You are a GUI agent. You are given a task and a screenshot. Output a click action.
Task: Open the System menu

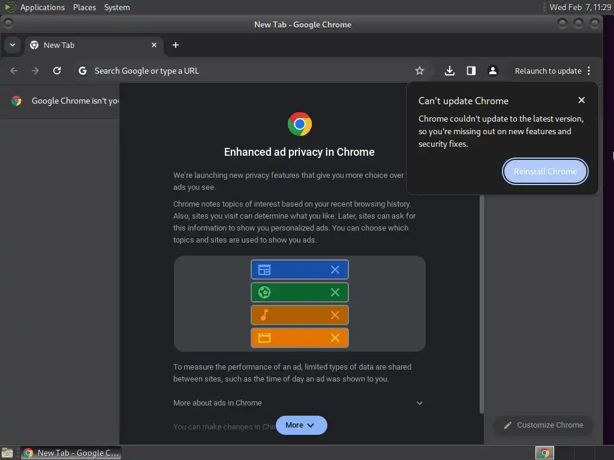(117, 7)
